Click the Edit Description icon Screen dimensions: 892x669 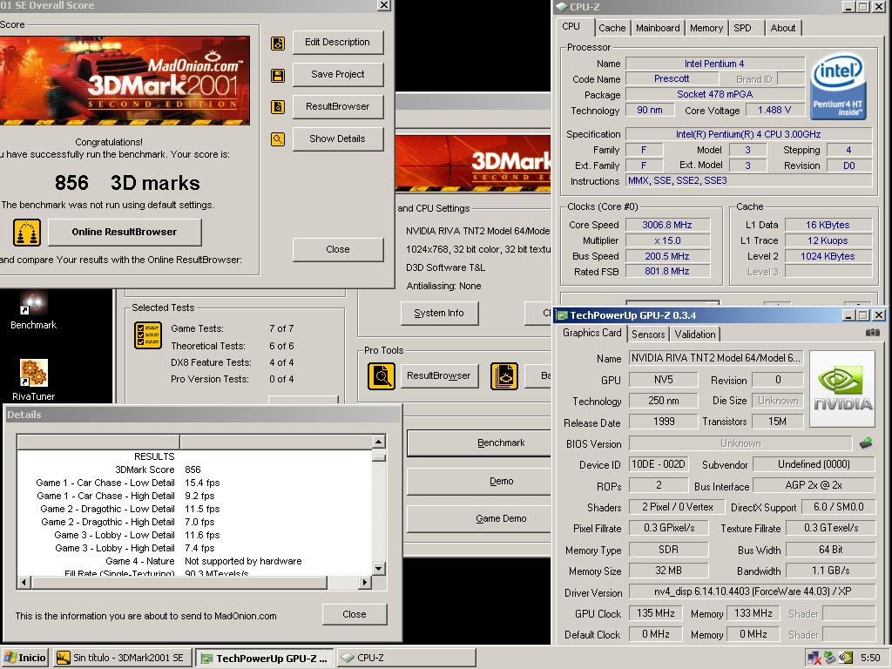pyautogui.click(x=278, y=43)
